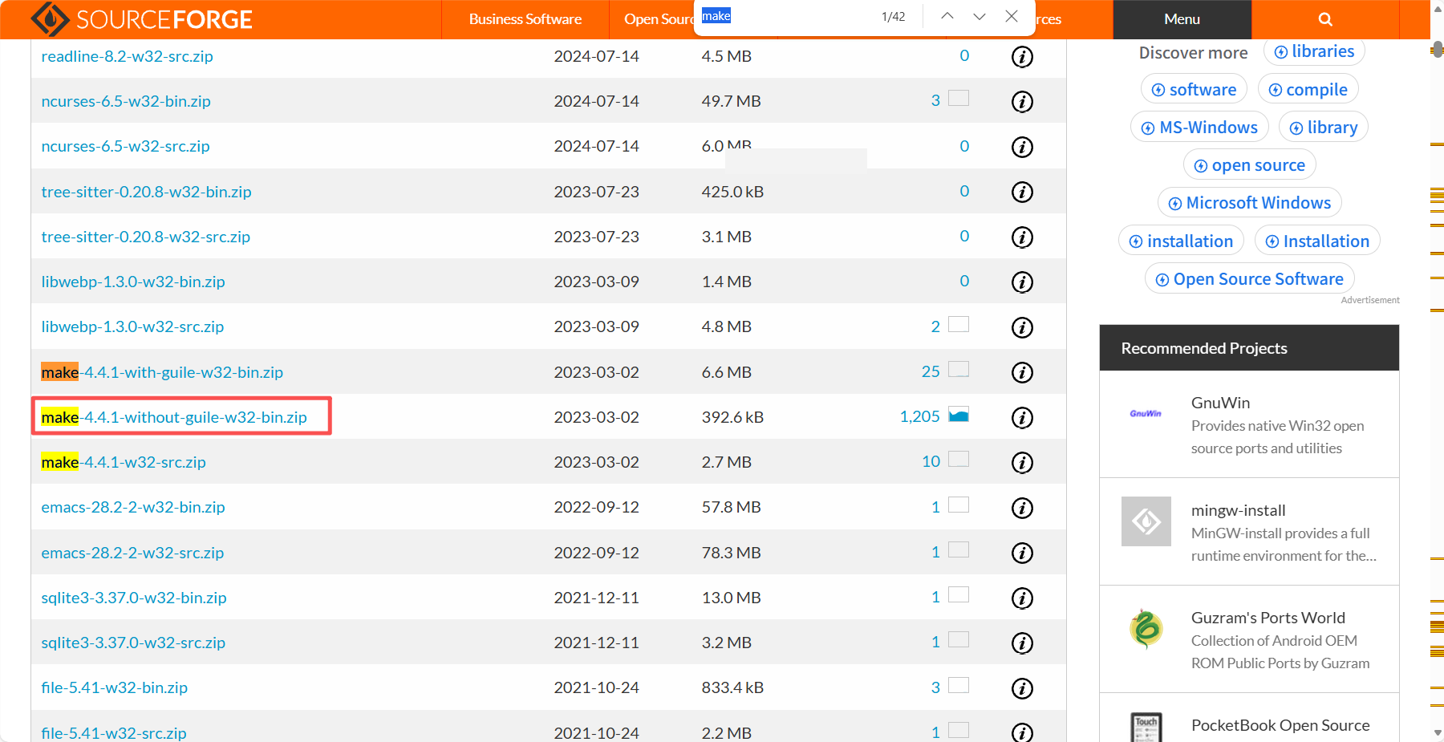Go to previous find result
The image size is (1444, 742).
[947, 16]
